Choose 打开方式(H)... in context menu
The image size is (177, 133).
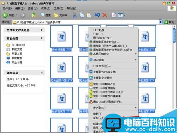(x=113, y=66)
